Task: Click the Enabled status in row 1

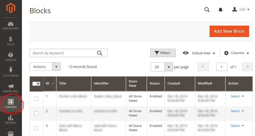Action: point(156,96)
